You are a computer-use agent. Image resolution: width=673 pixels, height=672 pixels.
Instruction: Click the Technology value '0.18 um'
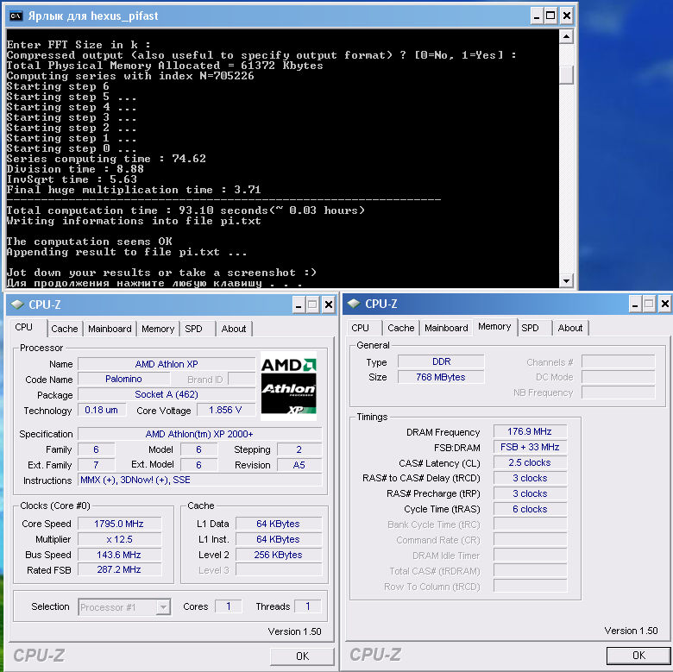(102, 410)
